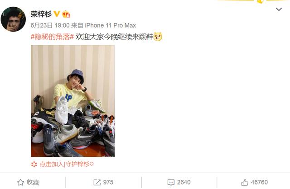
Task: Enlarge the photo of boy with sneakers
Action: (x=72, y=101)
